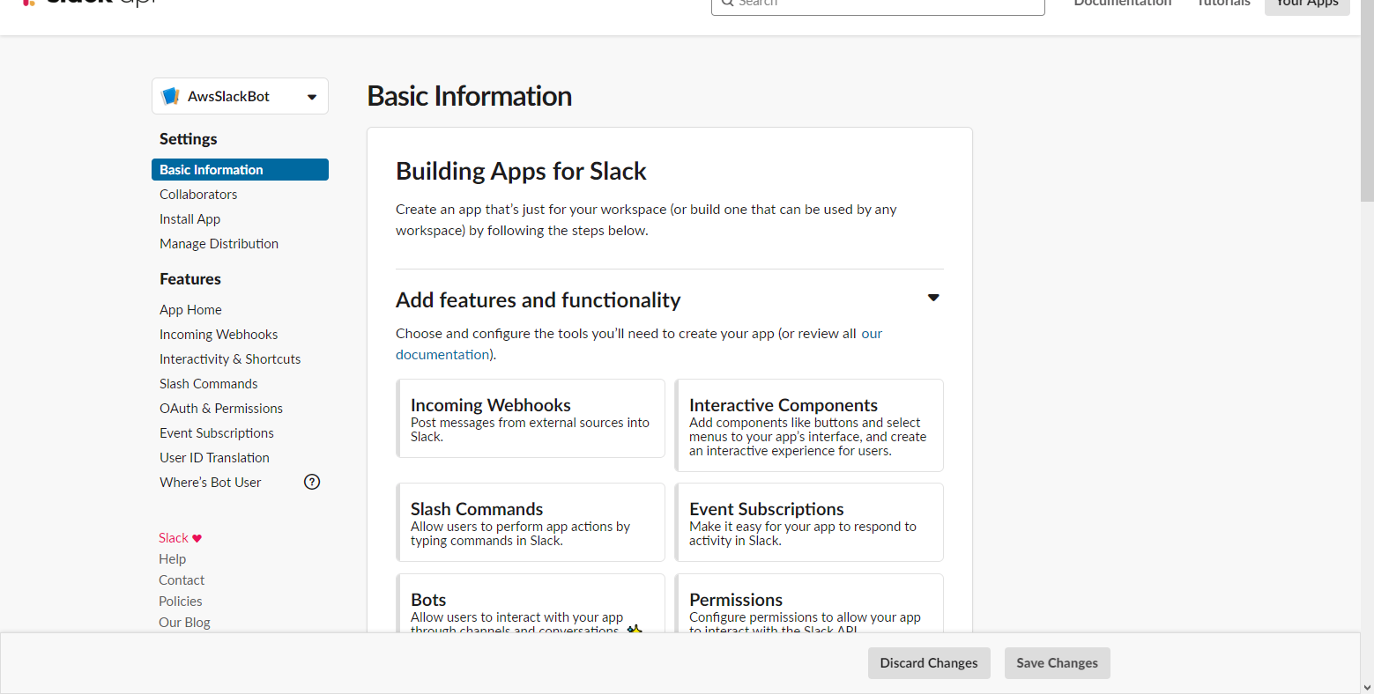Open the Interactive Components feature card
The width and height of the screenshot is (1374, 694).
pyautogui.click(x=809, y=425)
